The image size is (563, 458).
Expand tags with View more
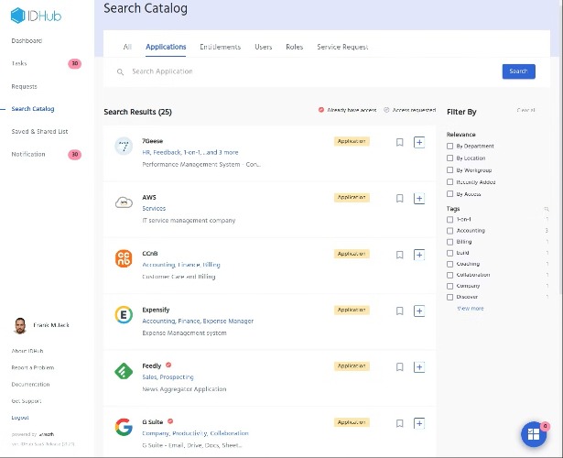(471, 309)
